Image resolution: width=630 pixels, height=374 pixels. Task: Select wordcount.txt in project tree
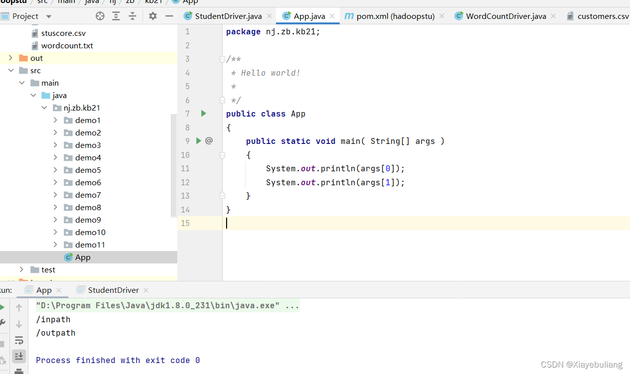tap(67, 45)
